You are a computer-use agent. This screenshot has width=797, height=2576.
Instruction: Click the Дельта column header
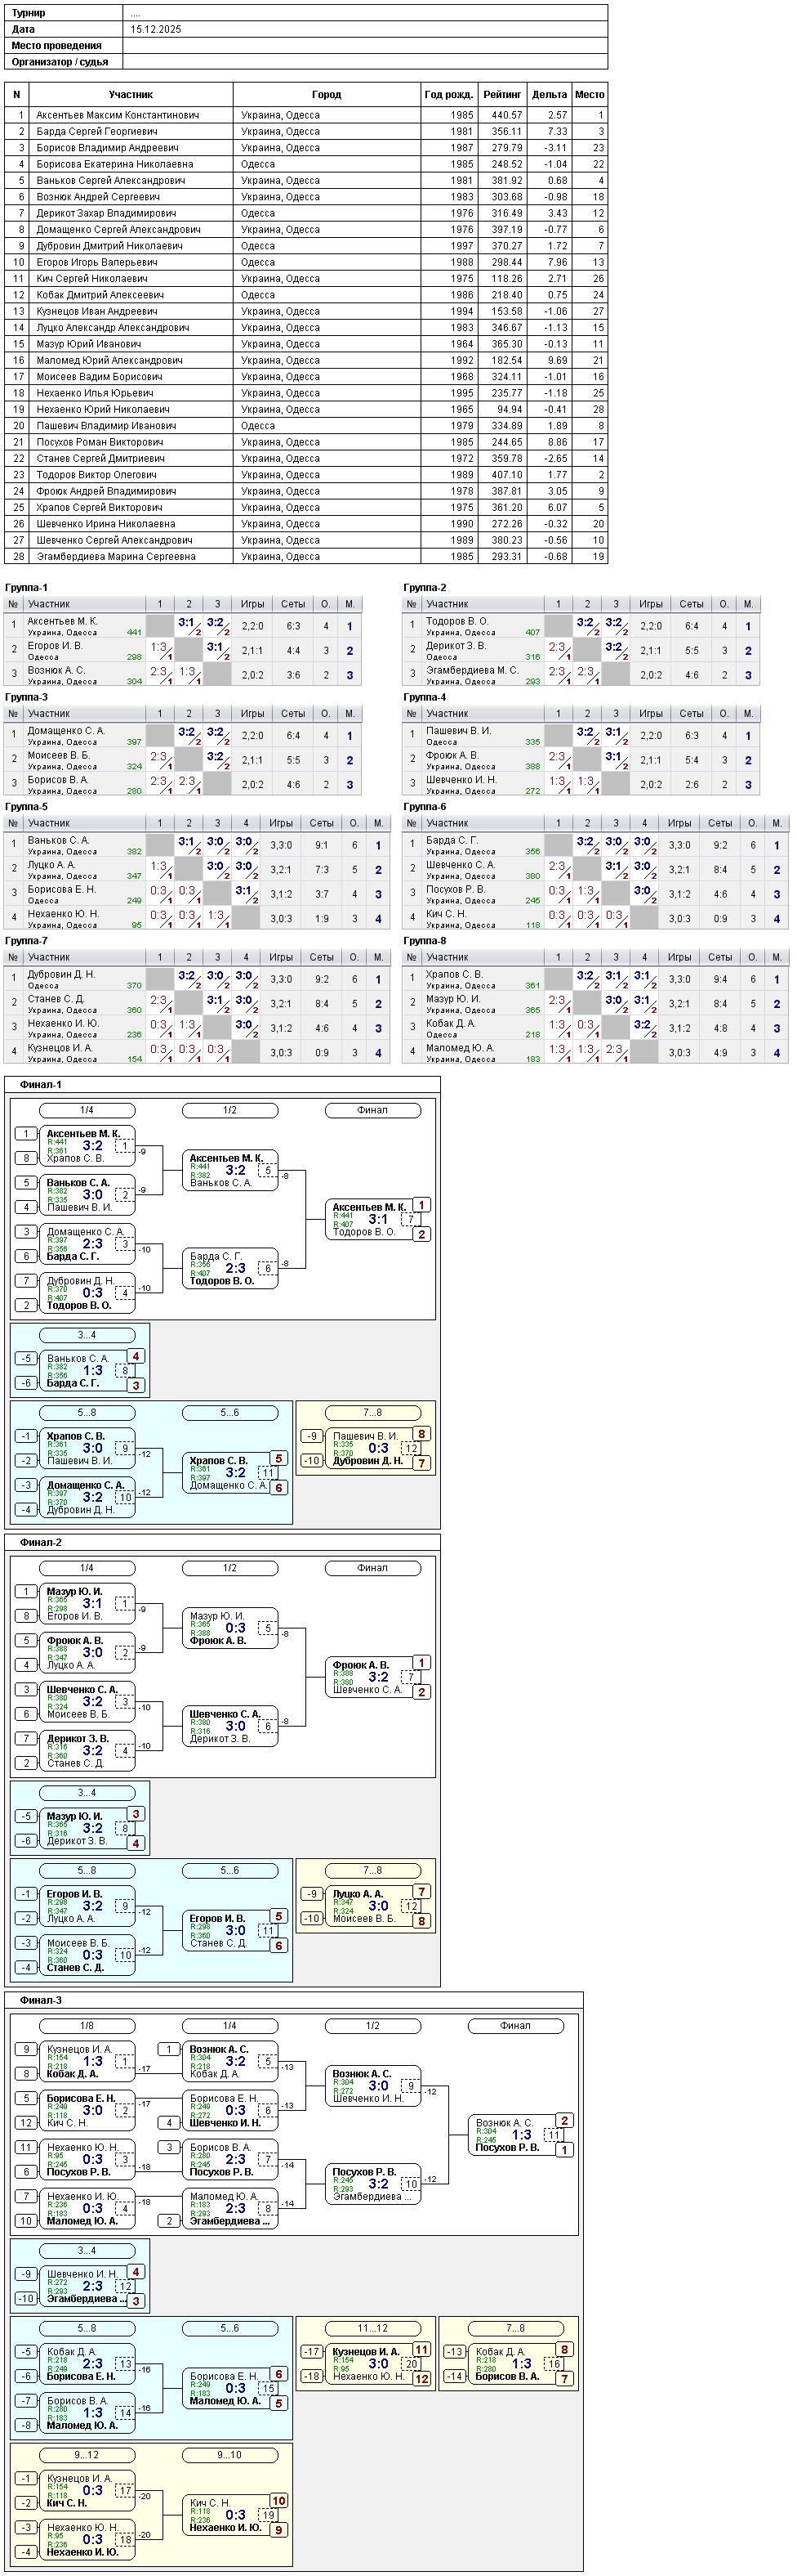tap(550, 94)
